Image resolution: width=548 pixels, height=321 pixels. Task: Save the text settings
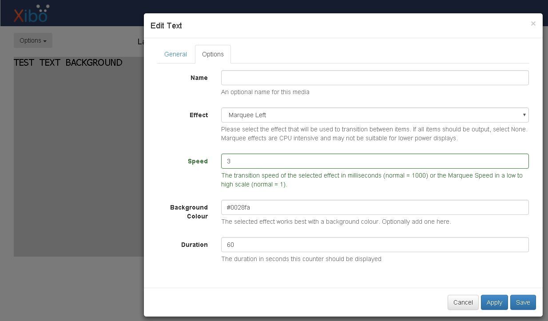(523, 302)
